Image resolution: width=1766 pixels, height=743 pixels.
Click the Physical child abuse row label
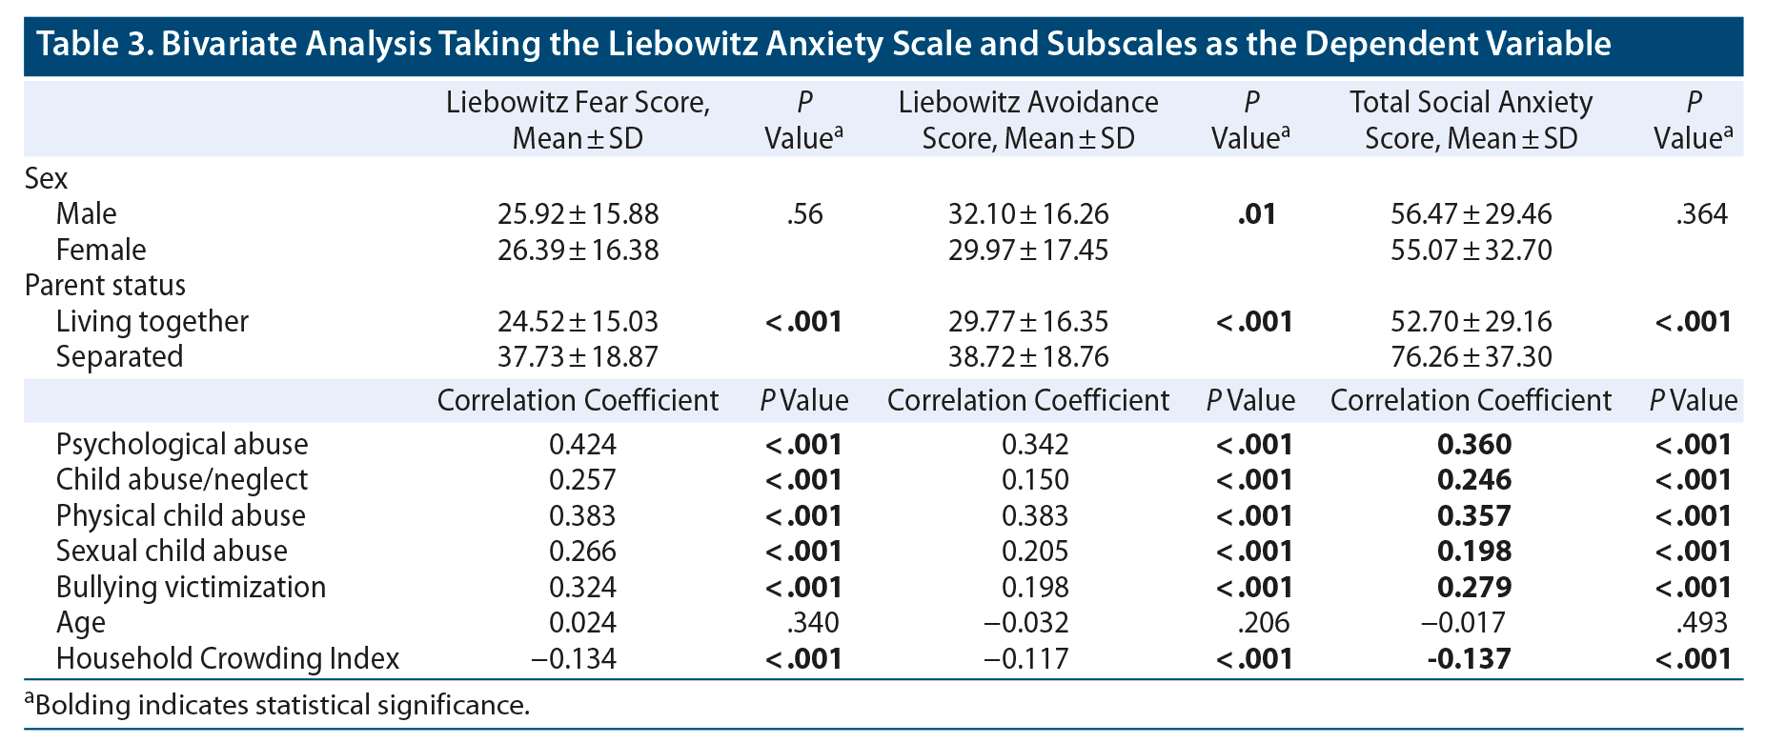180,515
